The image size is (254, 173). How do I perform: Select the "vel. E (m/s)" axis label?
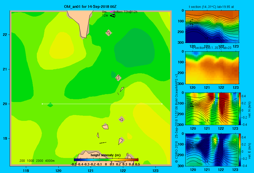(x=249, y=151)
